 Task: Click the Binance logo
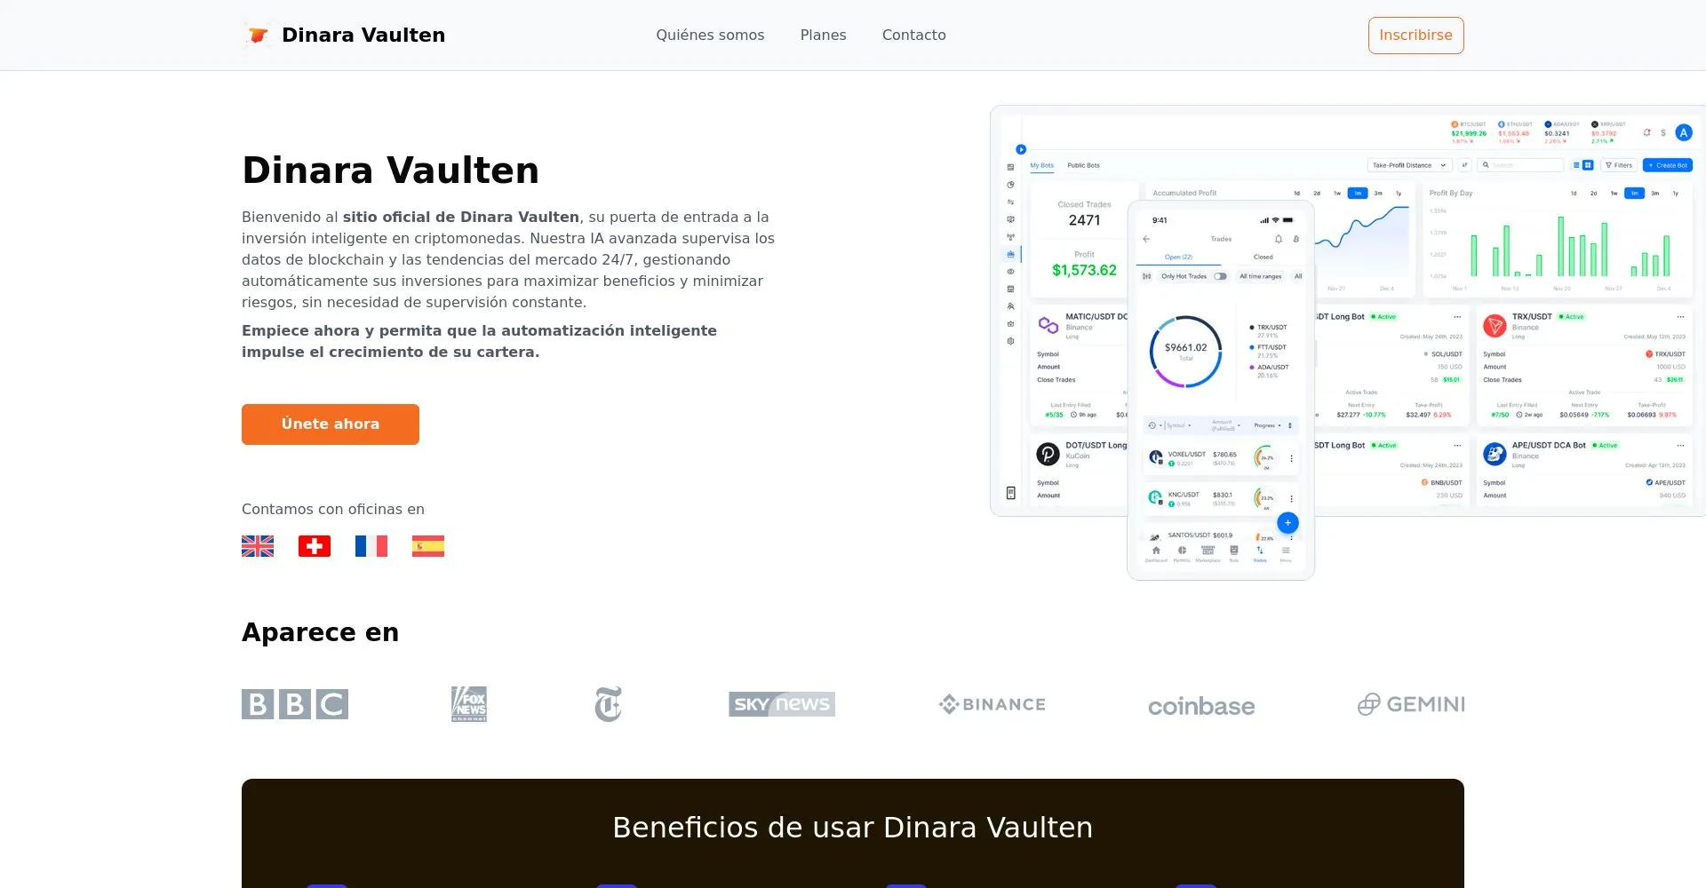click(x=992, y=704)
